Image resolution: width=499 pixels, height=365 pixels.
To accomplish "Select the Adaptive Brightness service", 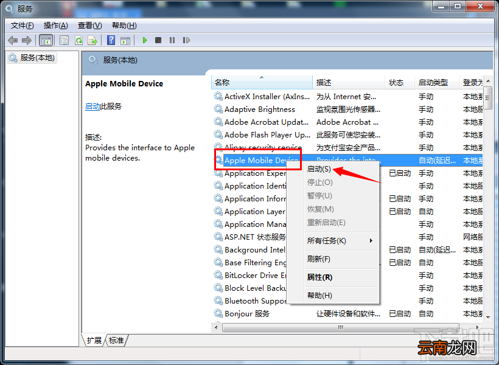I will tap(348, 109).
